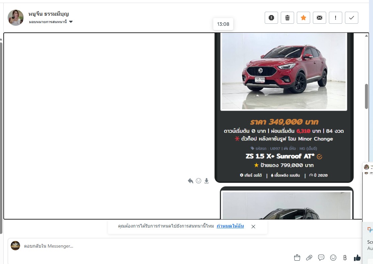Open the partially visible black car image below
373x264 pixels.
coord(286,205)
